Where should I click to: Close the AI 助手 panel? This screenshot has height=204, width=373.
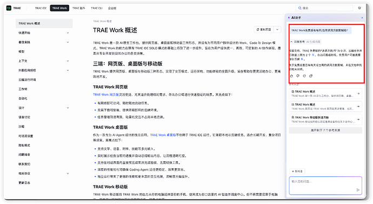pyautogui.click(x=362, y=18)
